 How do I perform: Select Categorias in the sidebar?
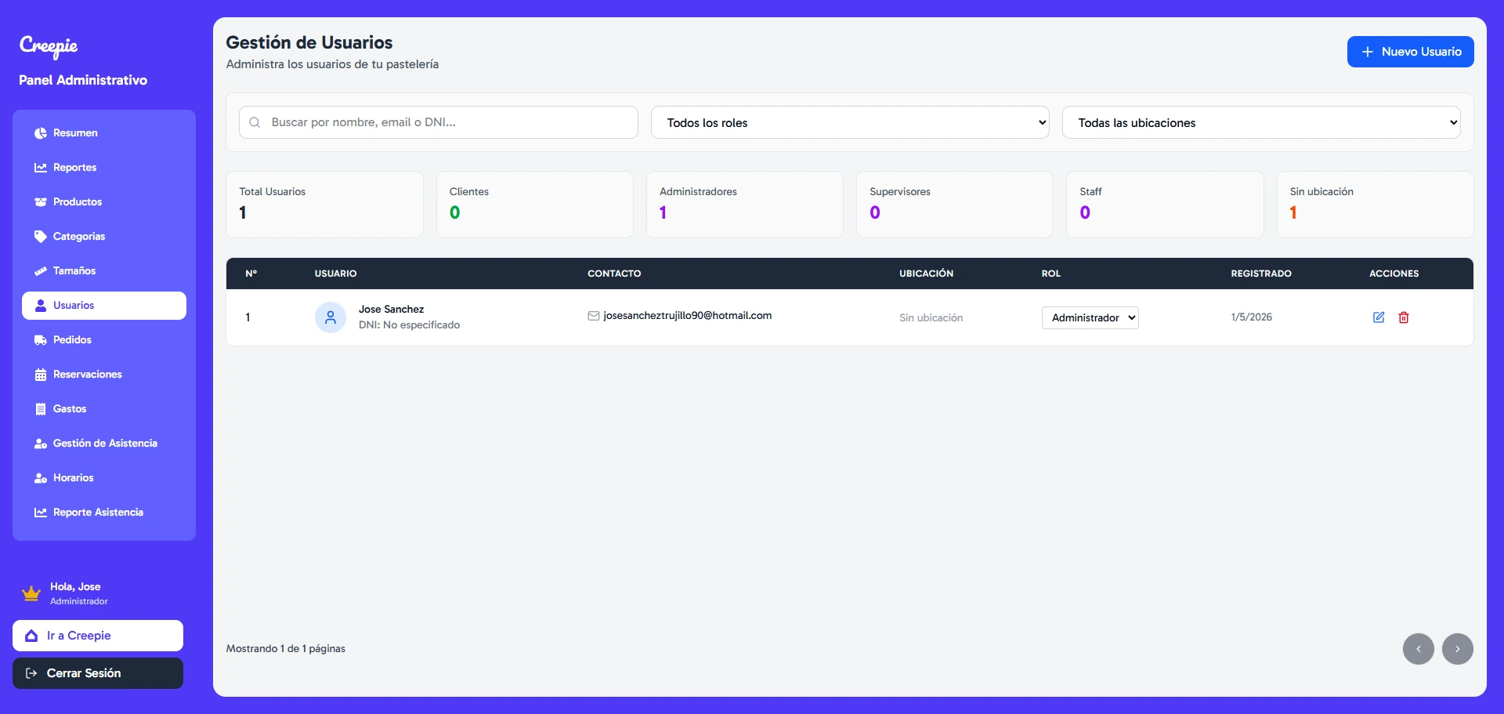click(x=104, y=237)
